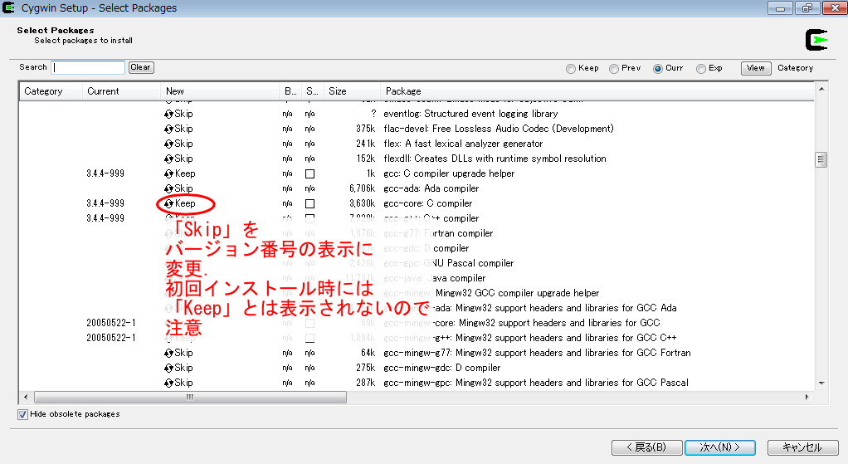This screenshot has width=848, height=464.
Task: Click size value 6,706k
Action: [x=362, y=188]
